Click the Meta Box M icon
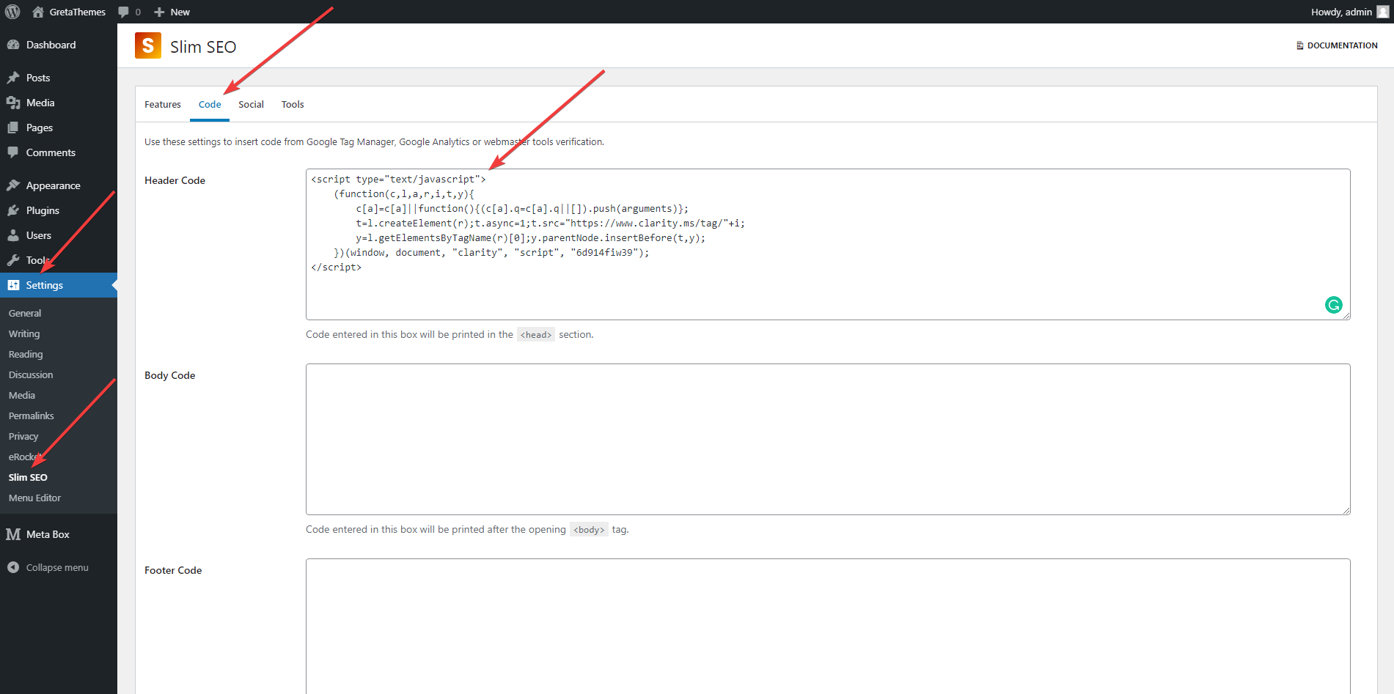This screenshot has height=694, width=1394. point(13,534)
